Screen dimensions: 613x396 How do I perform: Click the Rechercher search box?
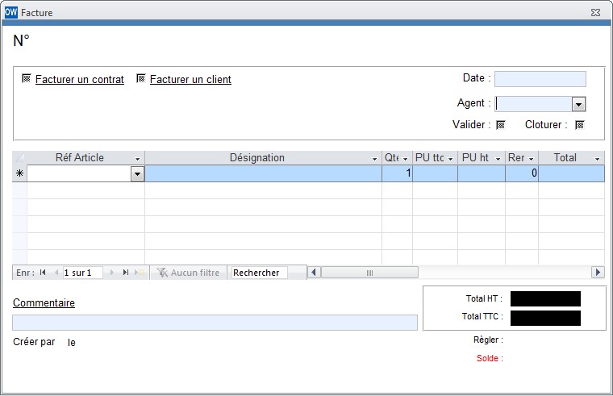pyautogui.click(x=259, y=273)
